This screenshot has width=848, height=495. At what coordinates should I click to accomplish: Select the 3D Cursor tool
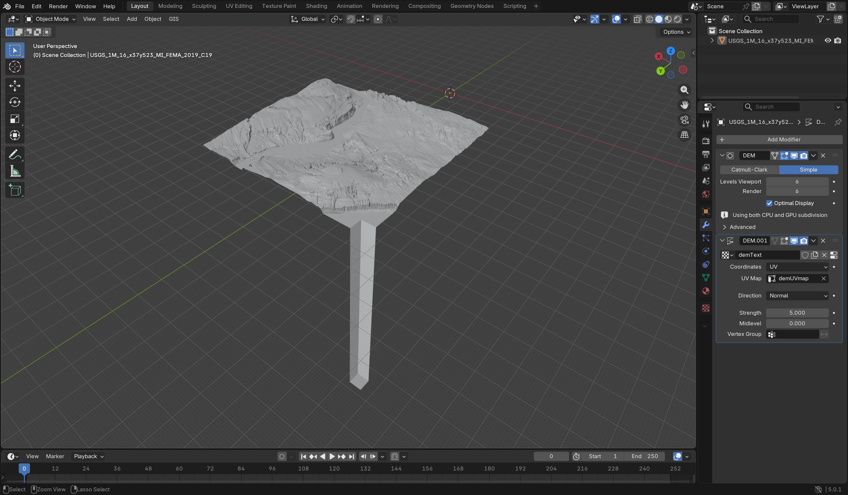15,67
